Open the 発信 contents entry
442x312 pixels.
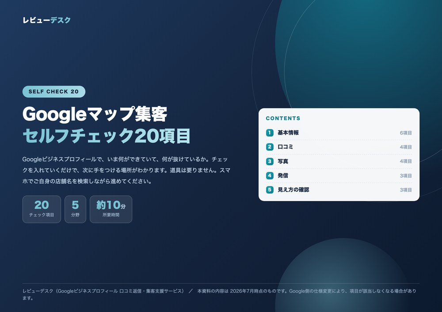coord(339,175)
